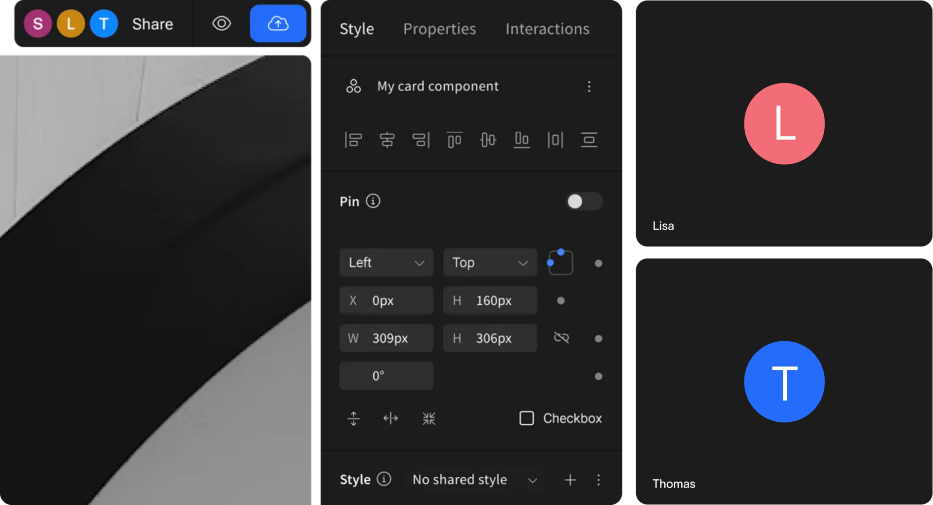Select the align bottom icon
933x505 pixels.
pos(521,140)
